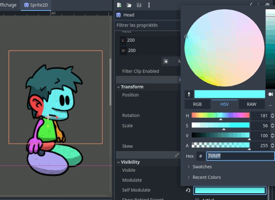Click the Visible property label

[129, 170]
